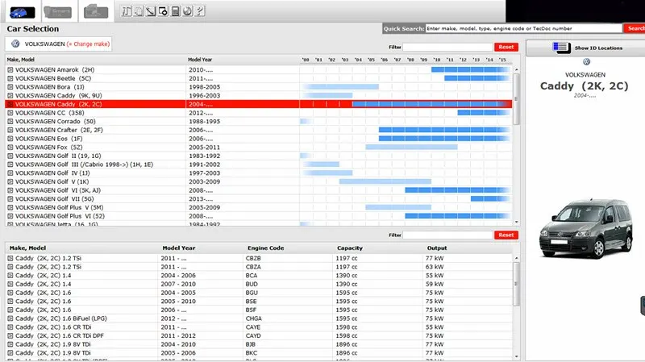Select engine code CBZA in the engine list

(x=253, y=267)
